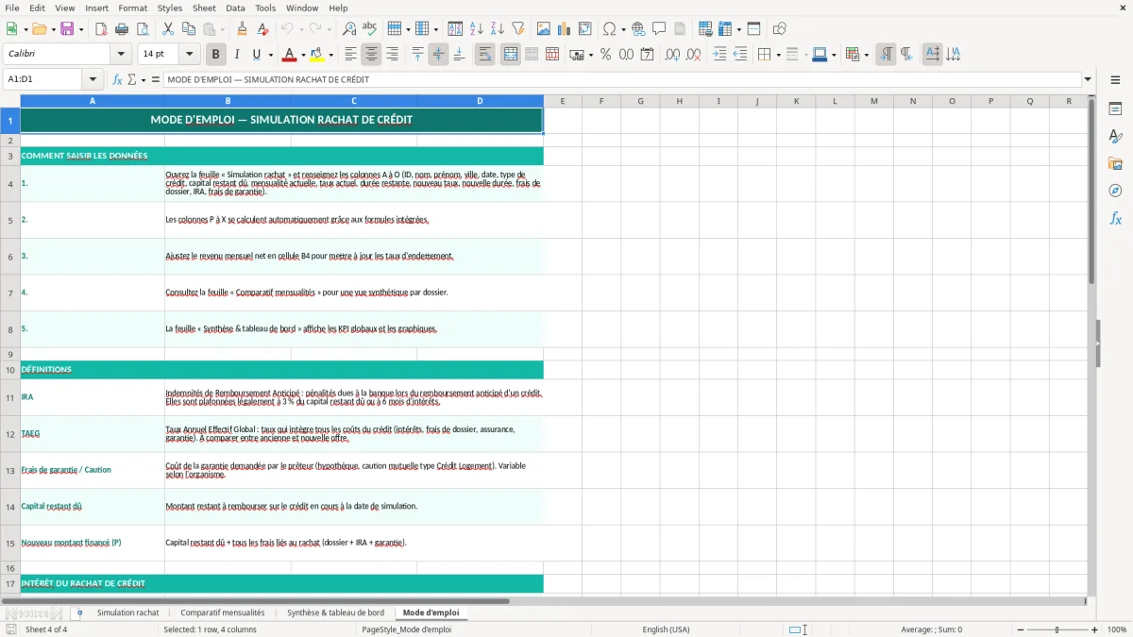This screenshot has width=1133, height=637.
Task: Toggle Merge and Center Cells
Action: tap(510, 55)
